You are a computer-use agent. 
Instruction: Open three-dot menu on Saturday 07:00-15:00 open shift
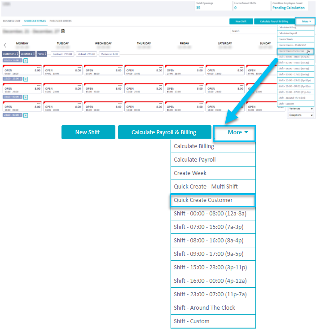(241, 67)
